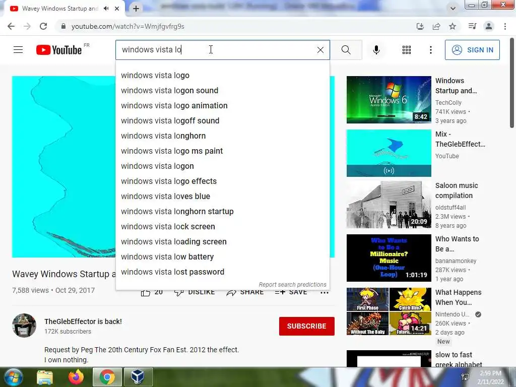The image size is (516, 387).
Task: Mute the tab via the speaker icon
Action: coord(106,9)
